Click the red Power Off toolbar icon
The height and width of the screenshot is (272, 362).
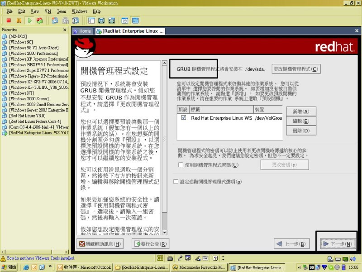[x=9, y=20]
